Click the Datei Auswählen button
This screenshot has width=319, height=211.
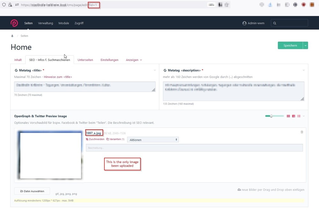click(x=32, y=191)
